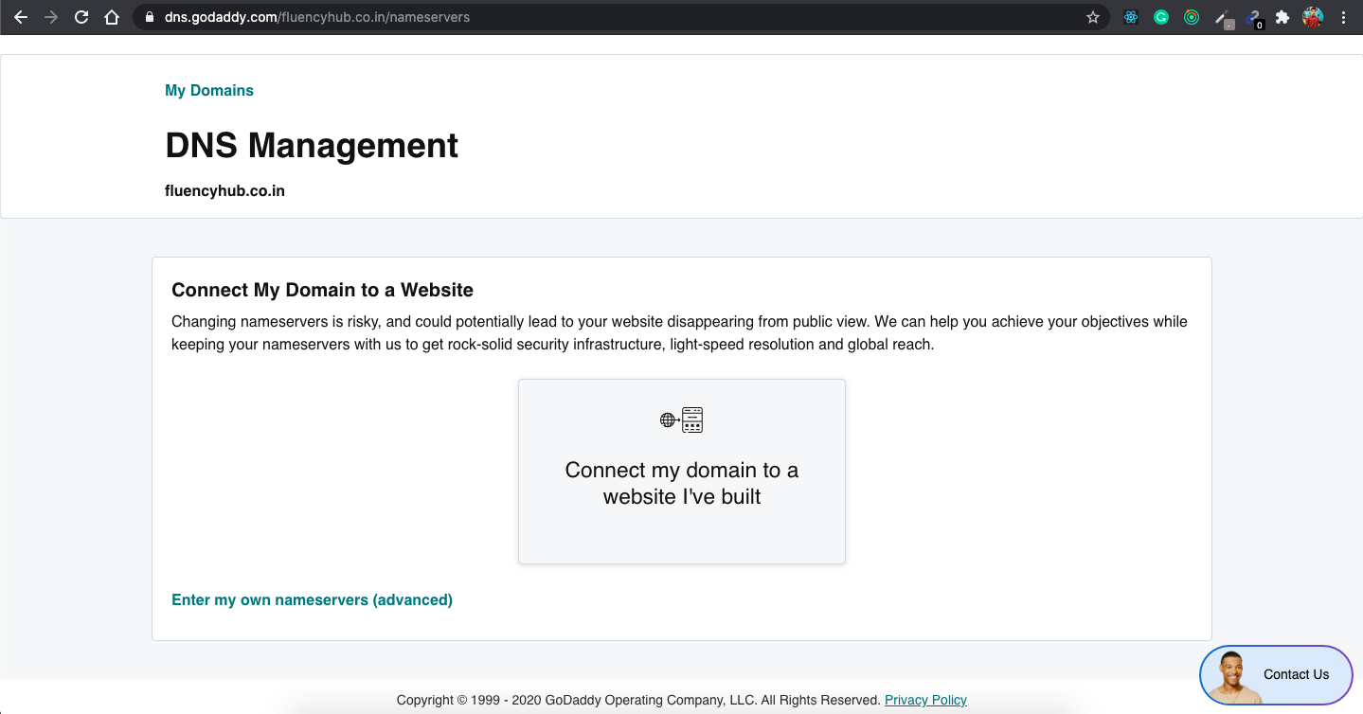Open the link checker extension with 0 badge
Viewport: 1363px width, 714px height.
pos(1254,18)
